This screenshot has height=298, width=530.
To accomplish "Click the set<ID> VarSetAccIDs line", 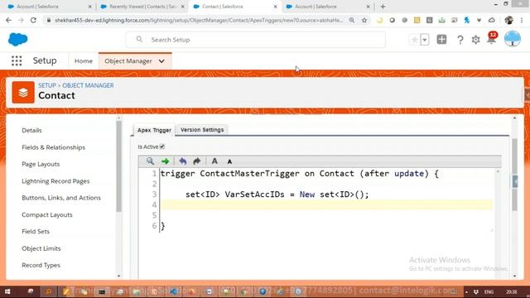I will point(277,195).
